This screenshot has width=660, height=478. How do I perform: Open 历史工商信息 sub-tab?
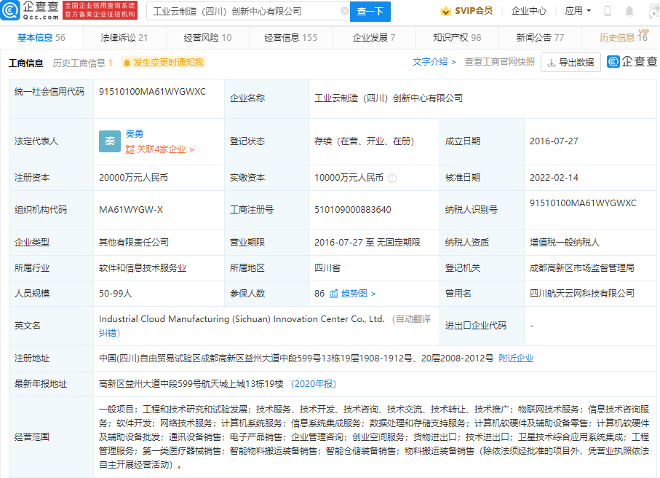(82, 63)
